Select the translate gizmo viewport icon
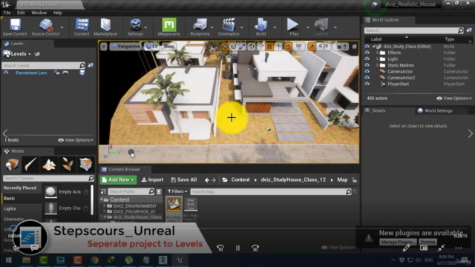Viewport: 475px width, 267px height. [x=225, y=47]
